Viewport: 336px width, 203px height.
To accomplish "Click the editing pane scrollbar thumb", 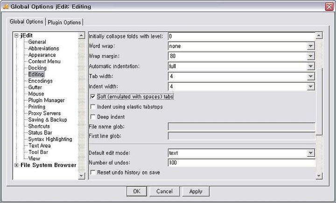I will pyautogui.click(x=319, y=101).
